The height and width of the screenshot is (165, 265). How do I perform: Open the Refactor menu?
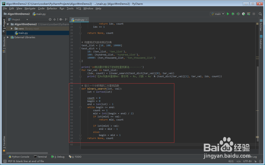pos(52,8)
